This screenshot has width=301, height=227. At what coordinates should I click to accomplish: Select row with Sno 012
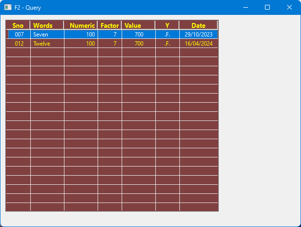pos(19,44)
